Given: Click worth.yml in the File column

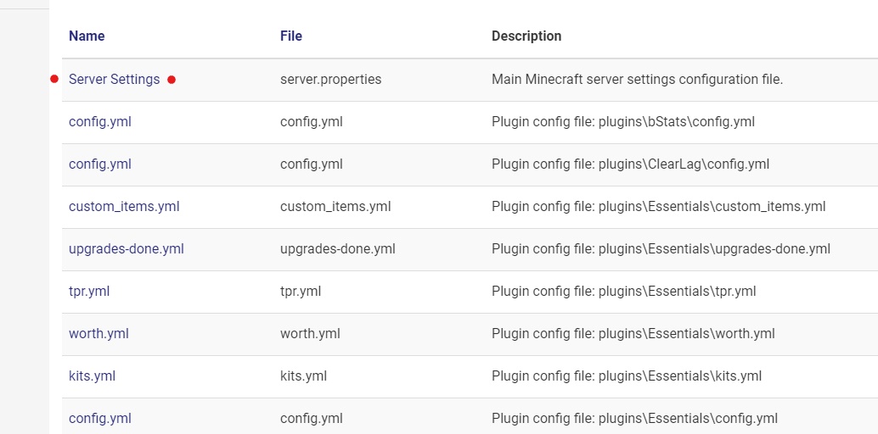Looking at the screenshot, I should point(310,334).
